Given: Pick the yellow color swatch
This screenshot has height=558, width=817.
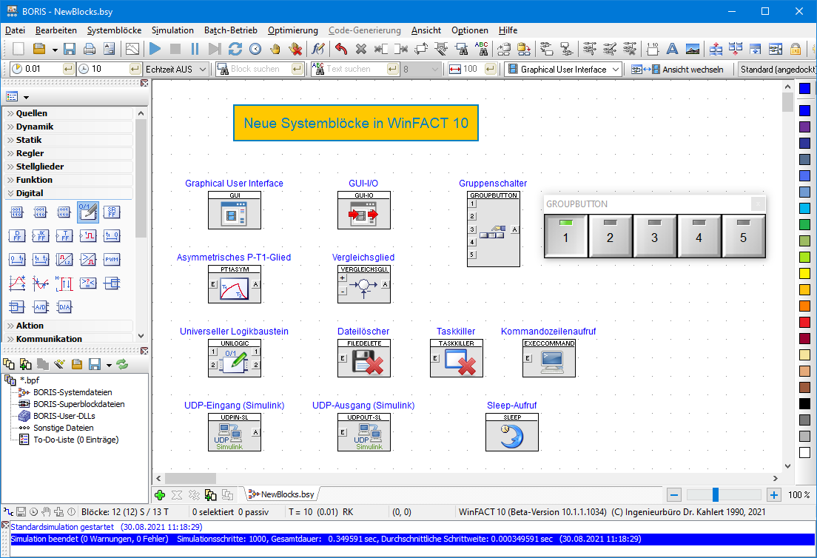Looking at the screenshot, I should [804, 273].
